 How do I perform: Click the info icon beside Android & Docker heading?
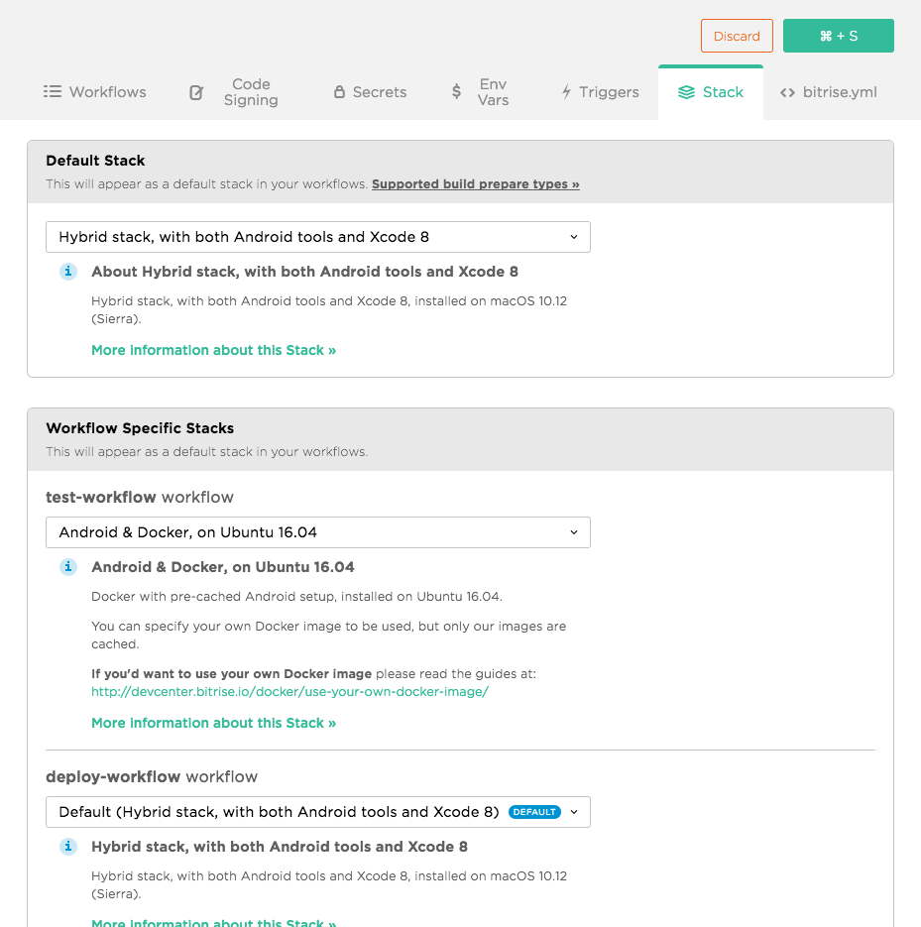click(68, 567)
